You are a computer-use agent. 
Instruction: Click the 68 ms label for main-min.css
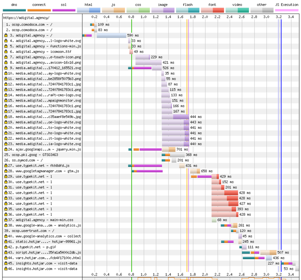tap(222, 220)
